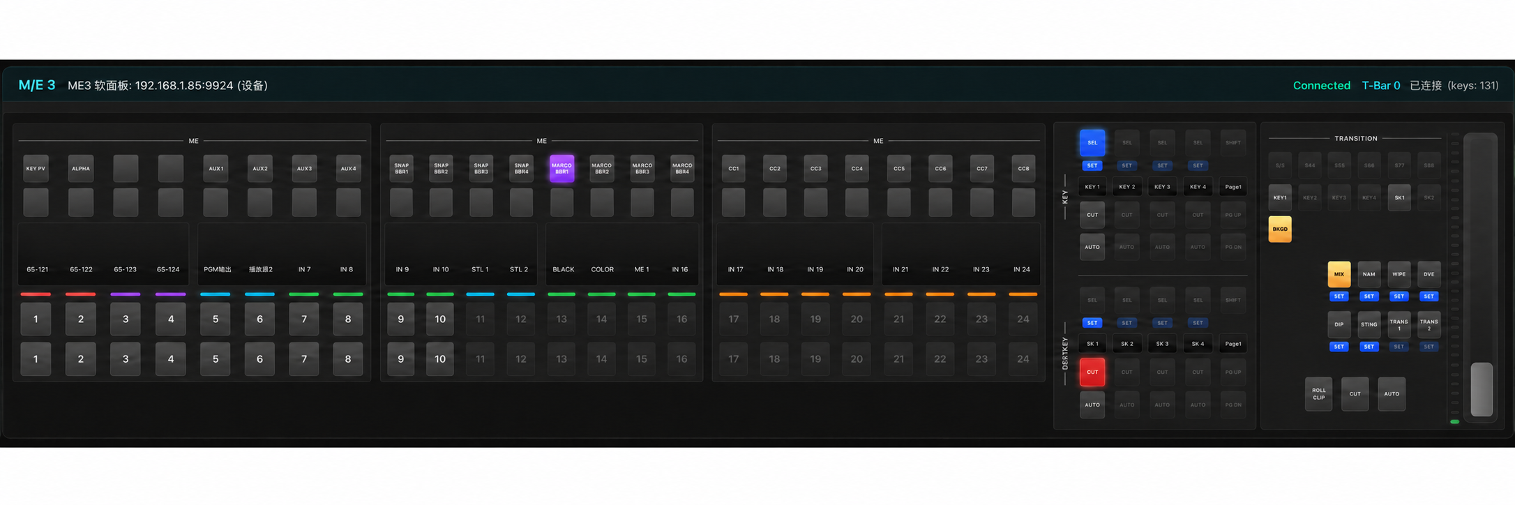The width and height of the screenshot is (1515, 505).
Task: Trigger AUTO under KEY 1
Action: [x=1092, y=247]
